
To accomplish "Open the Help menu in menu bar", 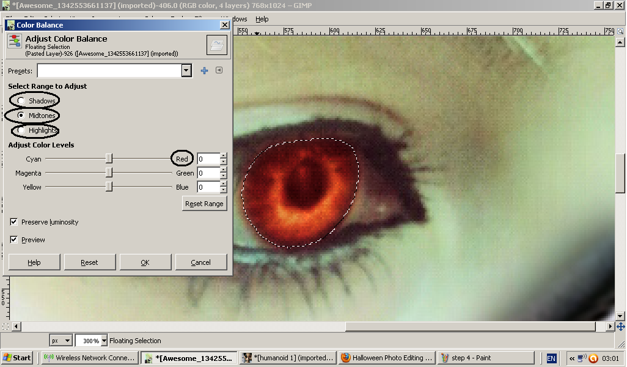I will [262, 19].
